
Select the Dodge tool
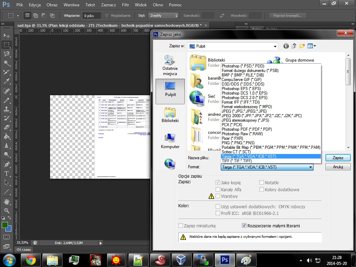pyautogui.click(x=7, y=155)
